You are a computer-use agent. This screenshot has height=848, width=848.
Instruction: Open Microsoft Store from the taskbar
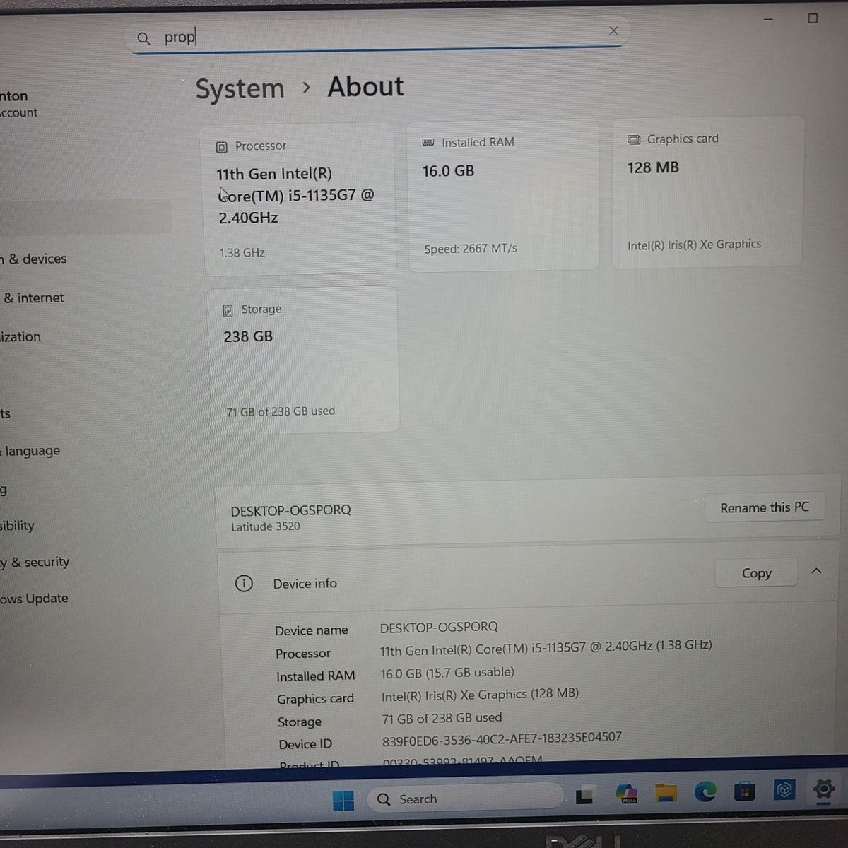[744, 791]
